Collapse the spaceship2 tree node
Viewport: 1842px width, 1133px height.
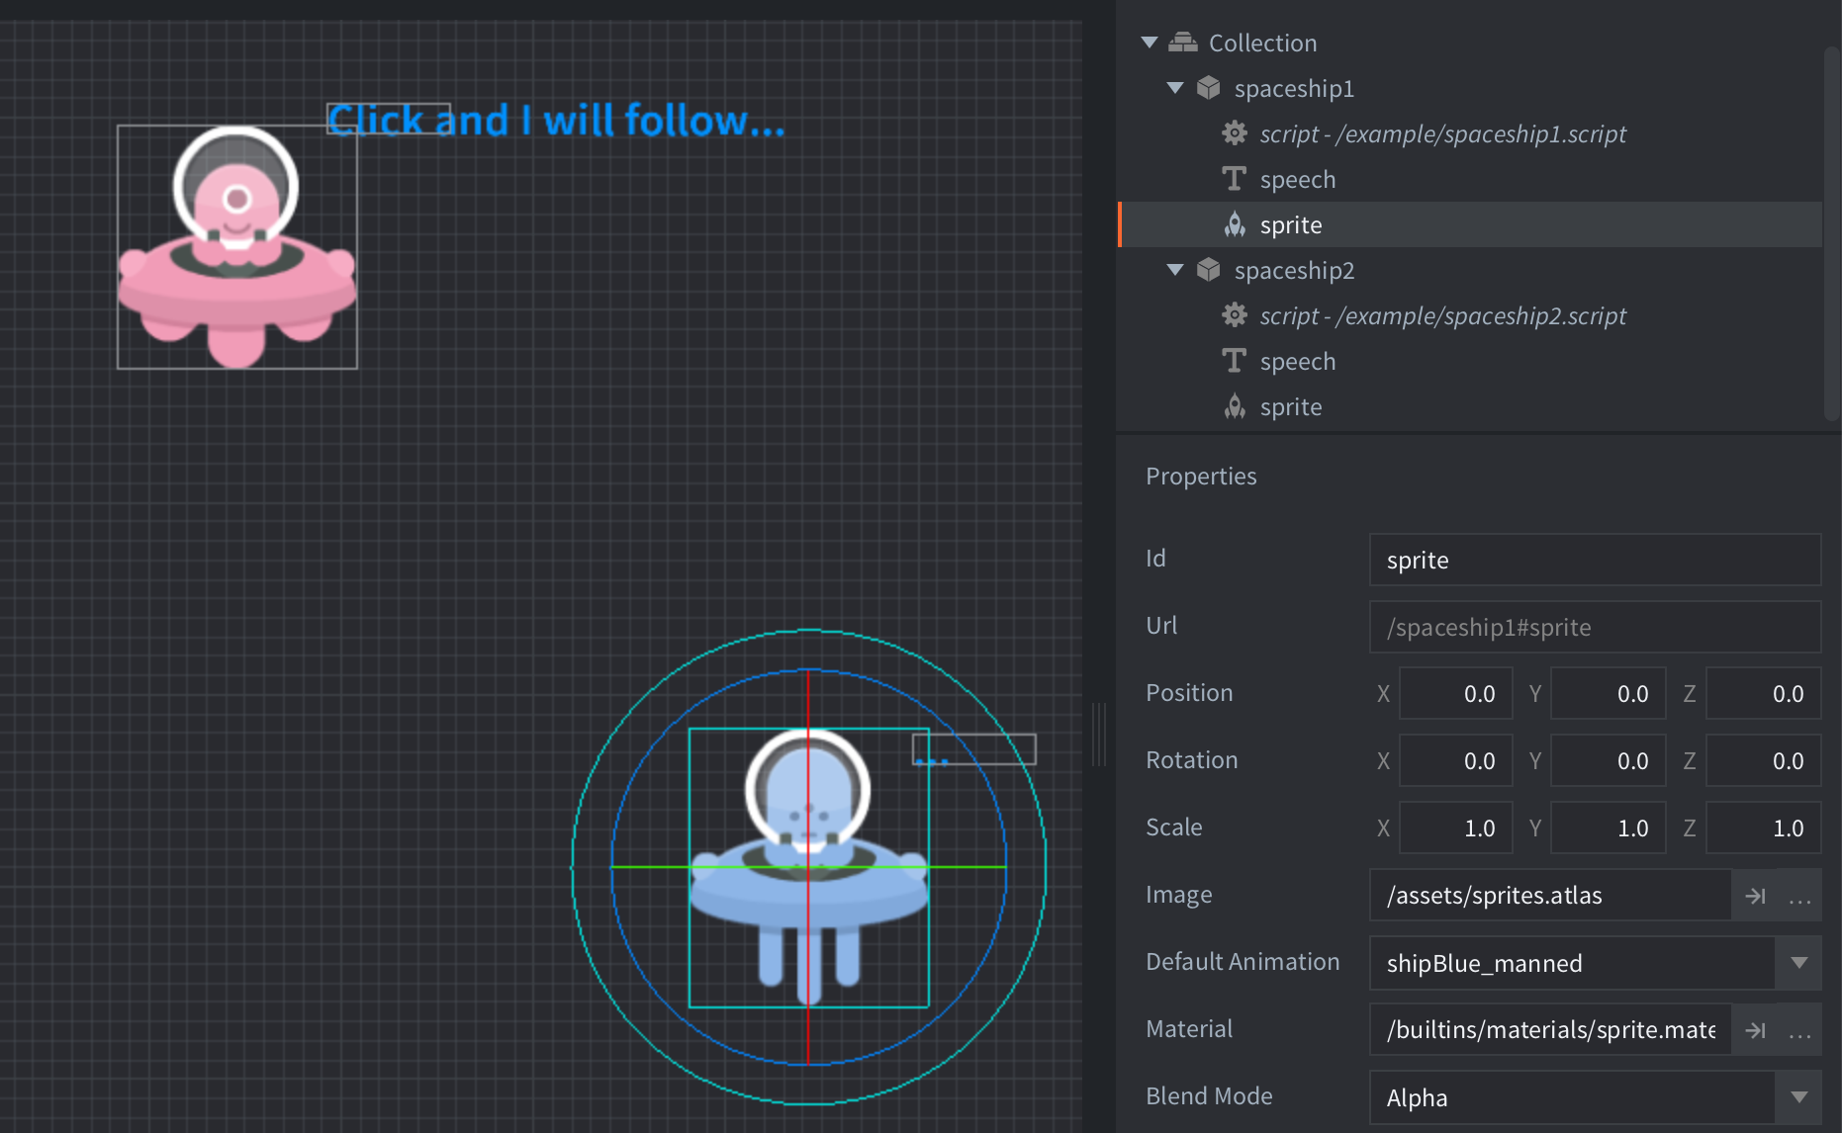click(x=1175, y=270)
